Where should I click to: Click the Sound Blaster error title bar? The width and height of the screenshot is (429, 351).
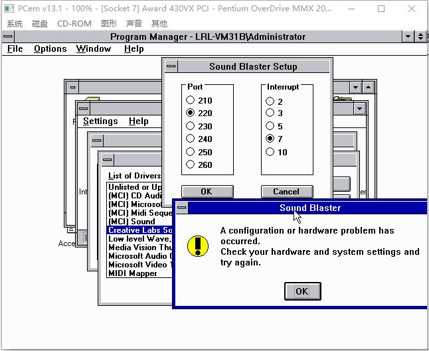[307, 208]
